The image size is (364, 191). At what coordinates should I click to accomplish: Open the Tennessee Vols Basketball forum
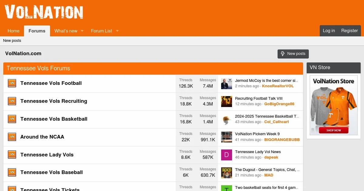(x=54, y=119)
